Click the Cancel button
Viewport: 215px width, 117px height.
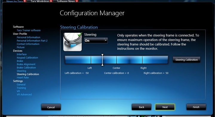pos(51,107)
